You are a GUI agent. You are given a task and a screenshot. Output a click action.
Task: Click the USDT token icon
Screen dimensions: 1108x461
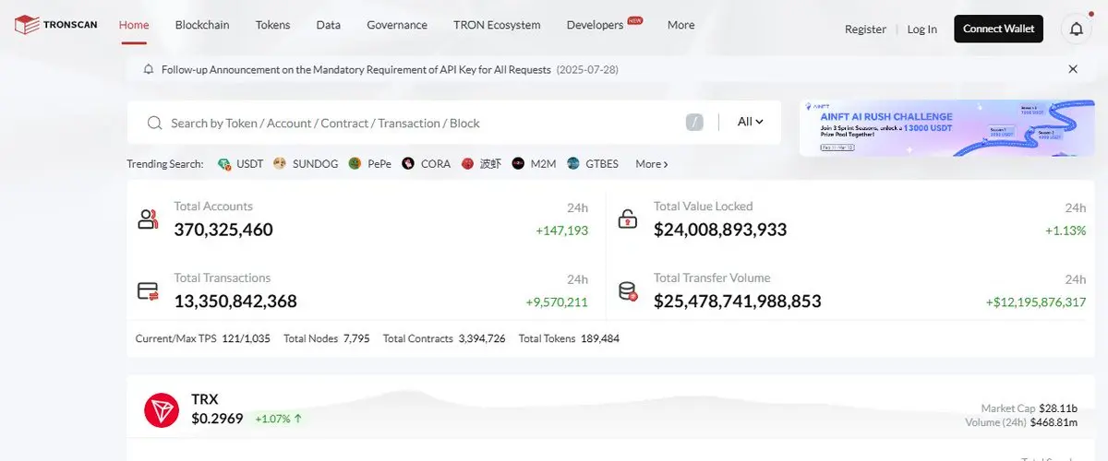[x=223, y=164]
